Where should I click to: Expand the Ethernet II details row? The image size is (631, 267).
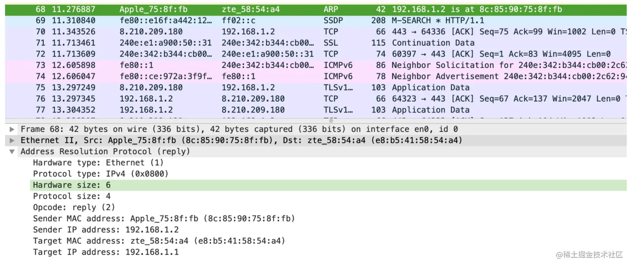point(12,141)
